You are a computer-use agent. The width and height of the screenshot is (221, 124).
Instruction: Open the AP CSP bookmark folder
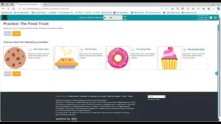[88, 13]
